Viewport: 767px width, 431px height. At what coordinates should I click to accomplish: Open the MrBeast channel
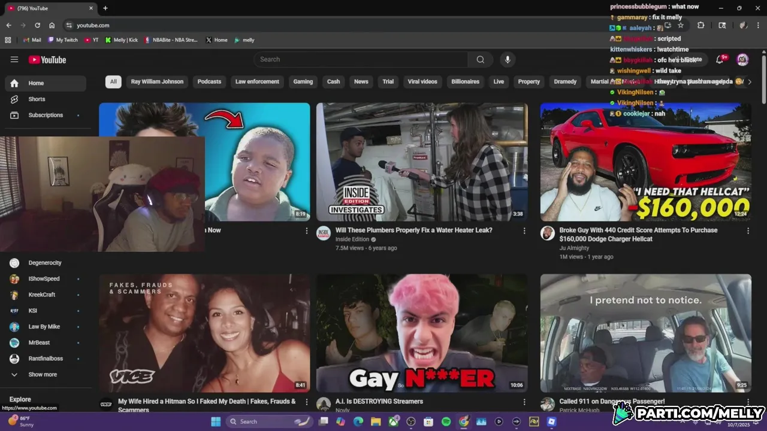click(46, 342)
